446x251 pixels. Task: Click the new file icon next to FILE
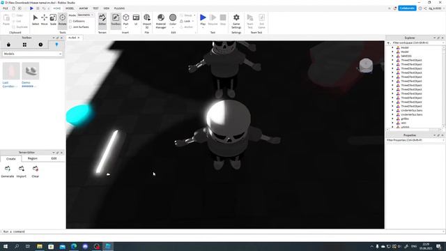(13, 8)
